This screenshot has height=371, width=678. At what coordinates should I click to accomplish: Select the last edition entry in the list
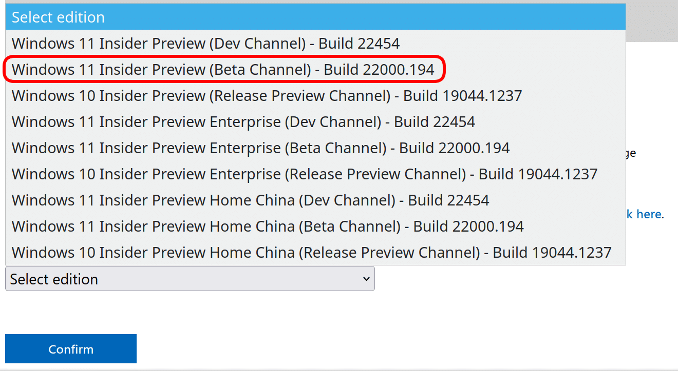pyautogui.click(x=311, y=253)
